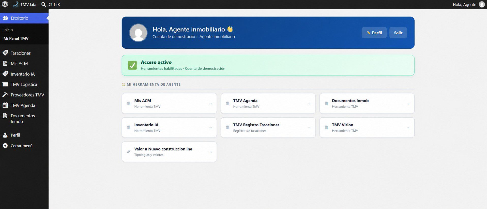Click the TMV Agenda calendar icon in sidebar
The width and height of the screenshot is (487, 209).
click(5, 105)
